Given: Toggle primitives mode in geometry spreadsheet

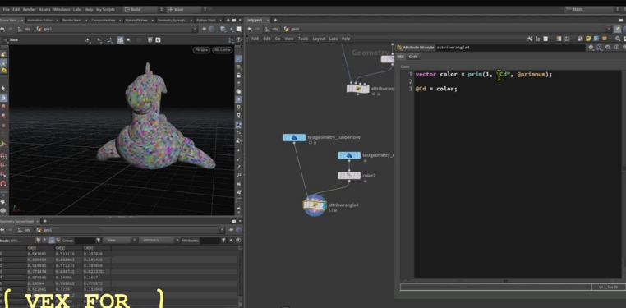Looking at the screenshot, I should pos(52,241).
